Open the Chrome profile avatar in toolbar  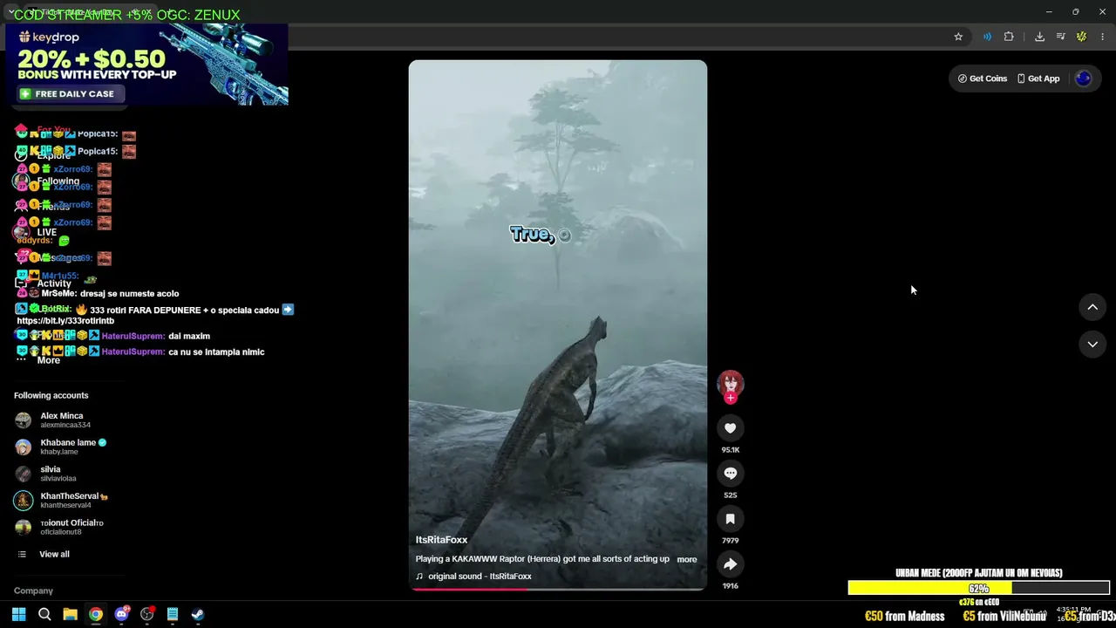pos(1082,37)
